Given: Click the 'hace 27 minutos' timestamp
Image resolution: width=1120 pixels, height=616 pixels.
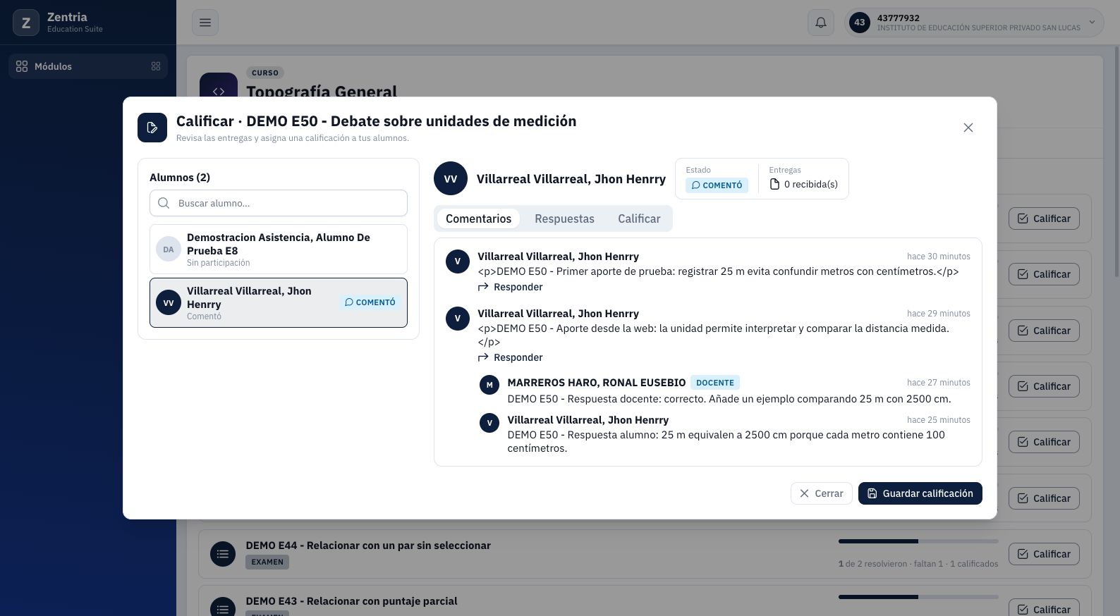Looking at the screenshot, I should tap(939, 383).
